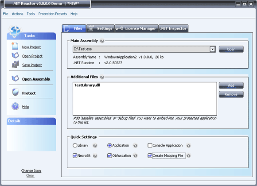This screenshot has height=186, width=257.
Task: Click the Tasks panel header
Action: coord(31,36)
